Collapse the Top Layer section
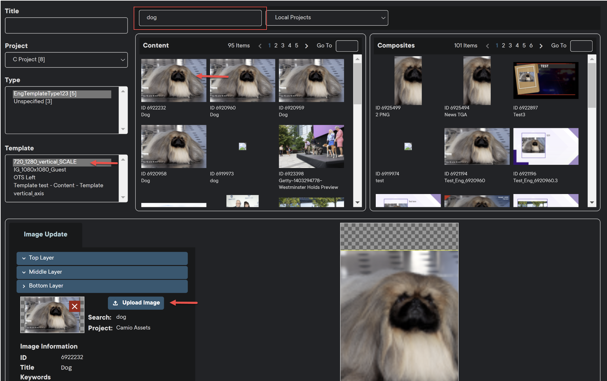Viewport: 607px width, 381px height. pyautogui.click(x=102, y=258)
